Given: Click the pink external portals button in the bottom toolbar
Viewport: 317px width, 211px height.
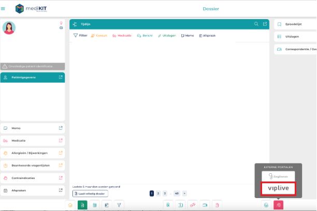Looking at the screenshot, I should (278, 205).
